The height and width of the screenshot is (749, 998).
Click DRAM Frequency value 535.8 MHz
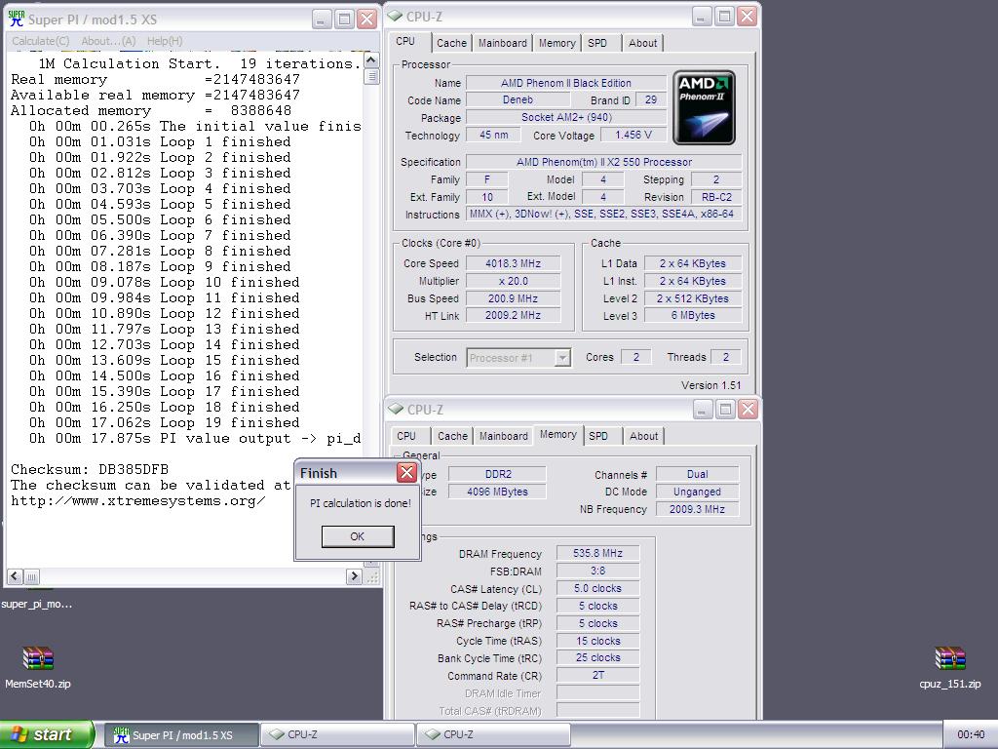coord(597,554)
